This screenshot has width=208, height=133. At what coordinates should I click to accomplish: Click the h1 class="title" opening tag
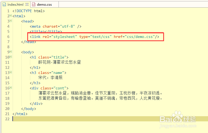pos(49,57)
